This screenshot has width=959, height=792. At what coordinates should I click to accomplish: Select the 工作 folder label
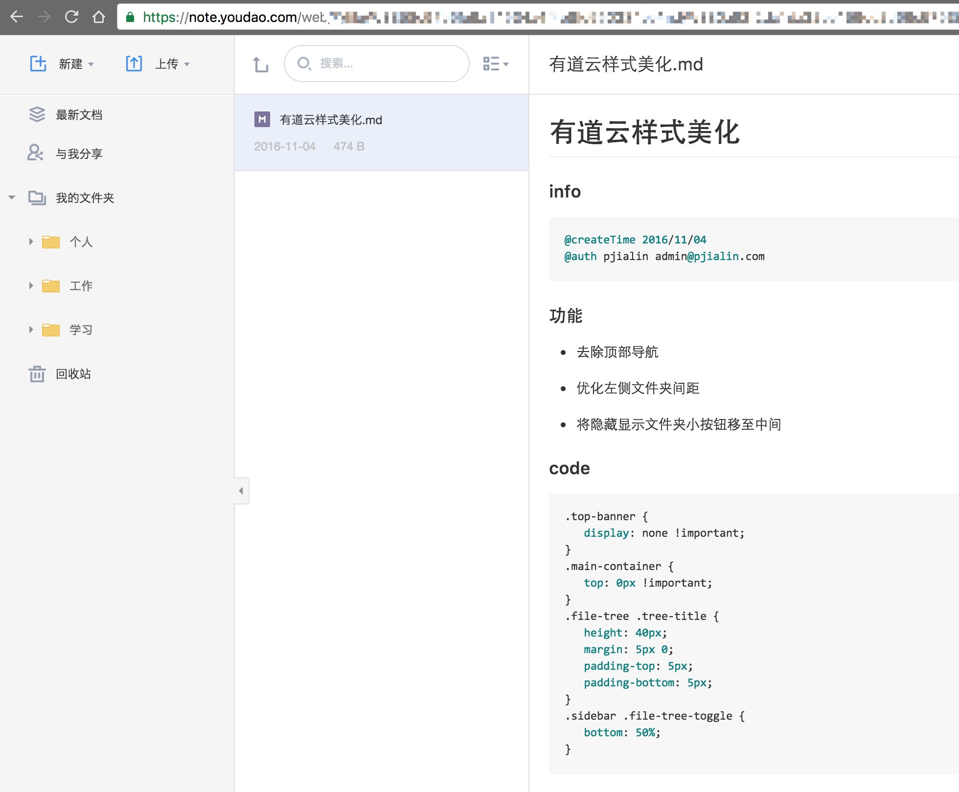(x=81, y=286)
